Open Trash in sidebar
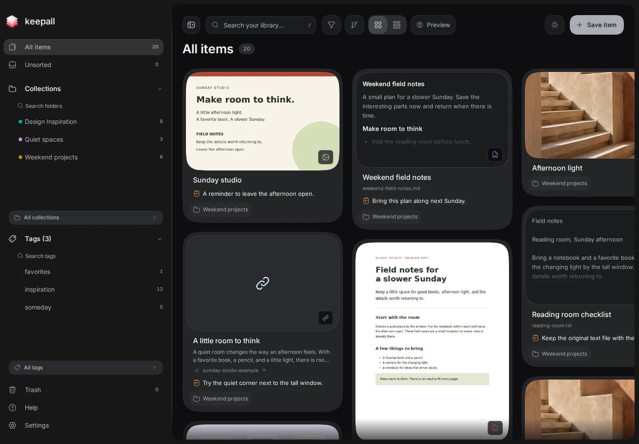The image size is (639, 444). point(83,390)
